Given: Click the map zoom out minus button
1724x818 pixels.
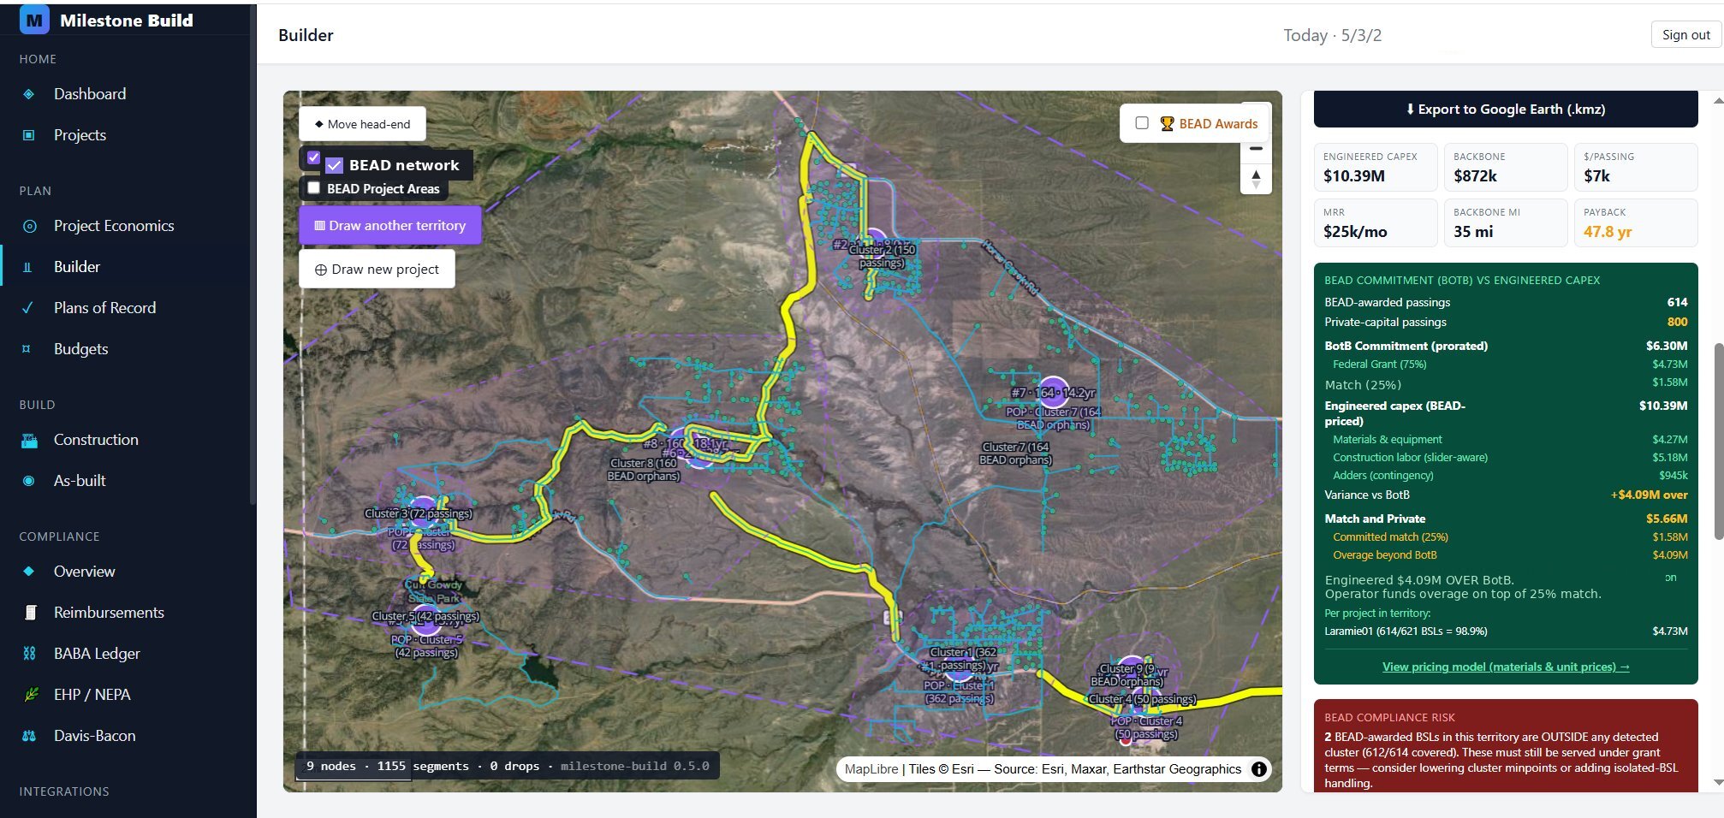Looking at the screenshot, I should coord(1256,149).
